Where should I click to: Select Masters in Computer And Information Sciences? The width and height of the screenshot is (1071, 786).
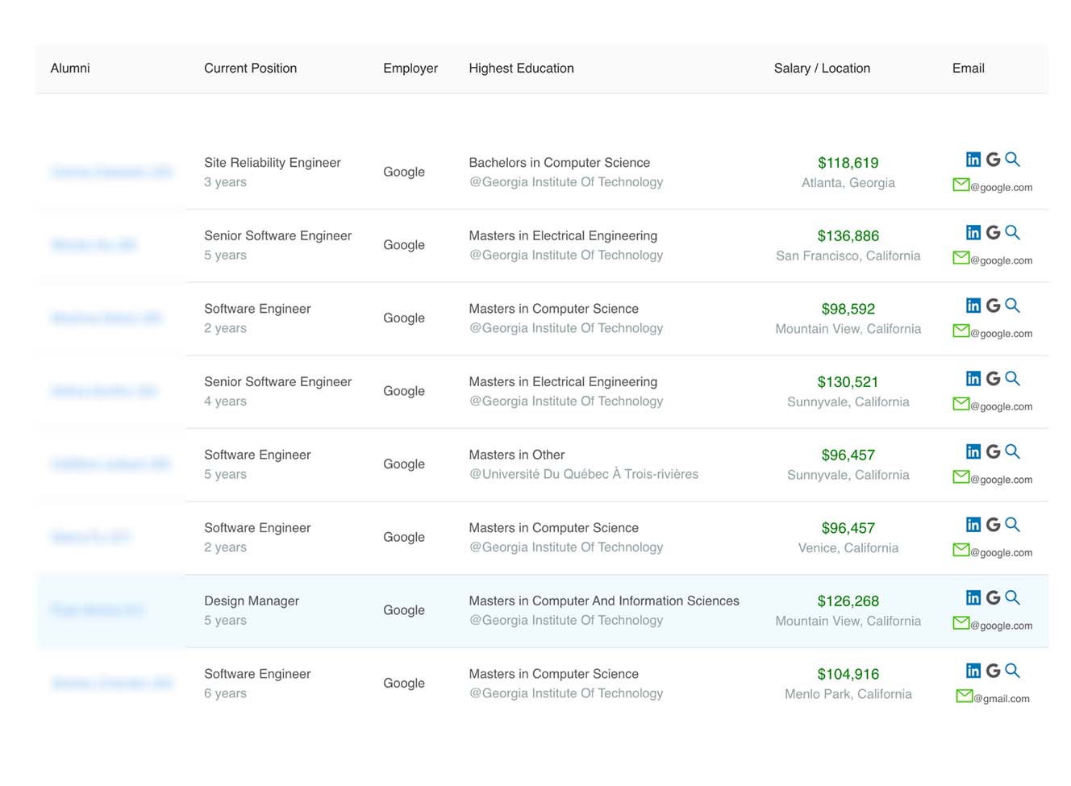604,601
